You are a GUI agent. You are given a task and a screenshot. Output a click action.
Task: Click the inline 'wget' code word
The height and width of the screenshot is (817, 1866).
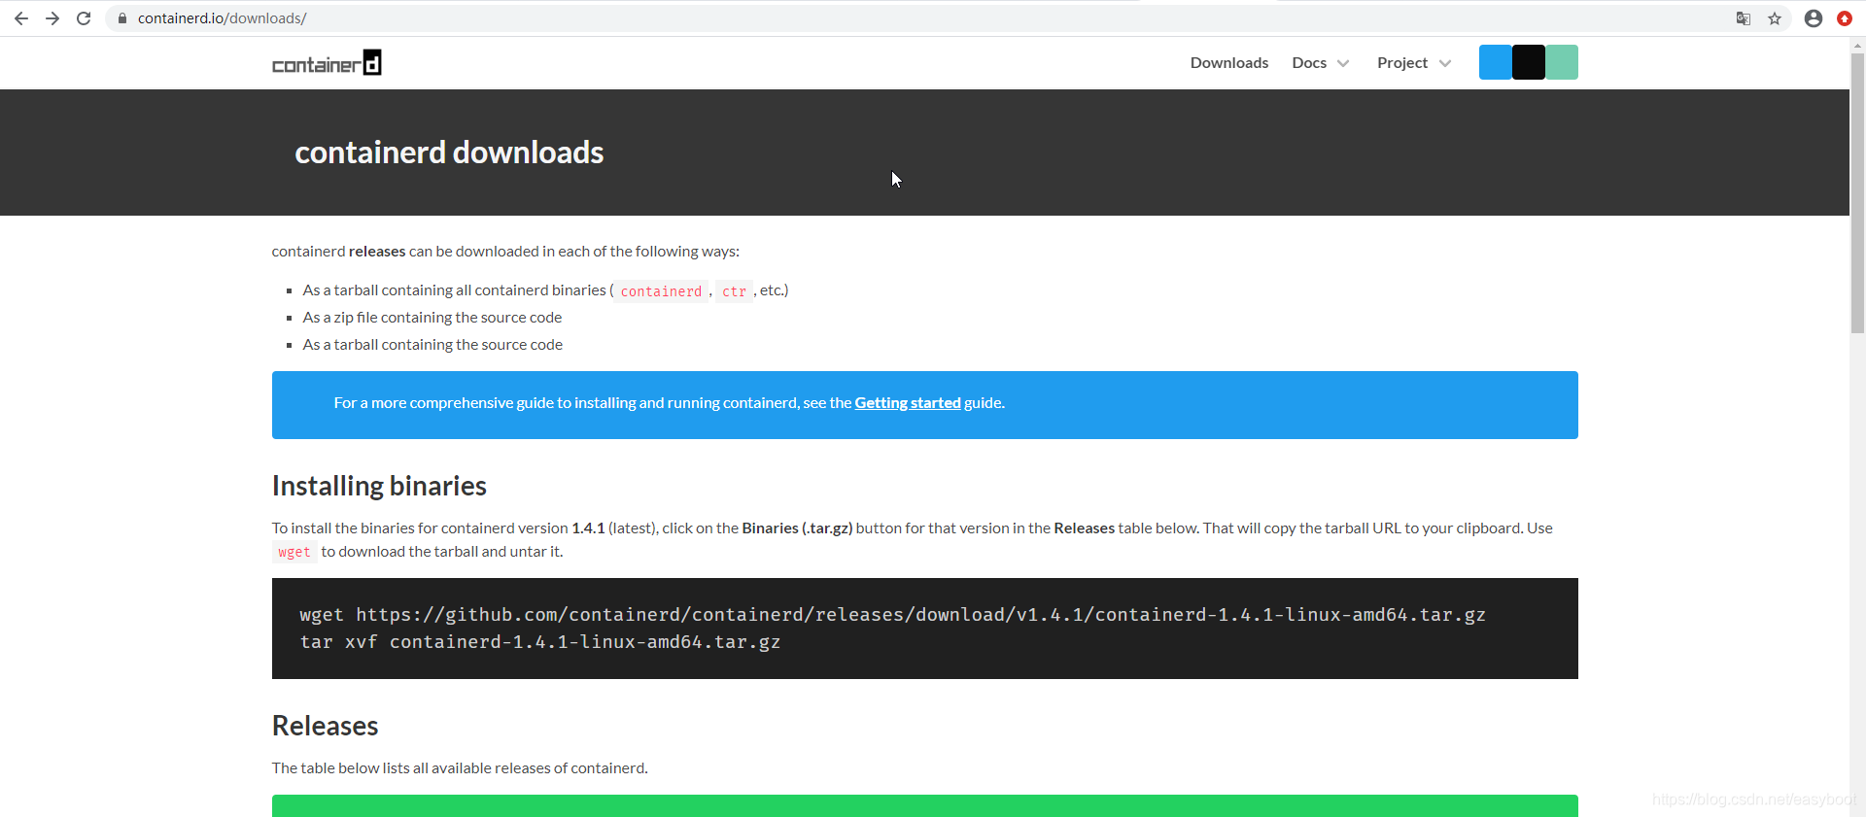pos(294,552)
